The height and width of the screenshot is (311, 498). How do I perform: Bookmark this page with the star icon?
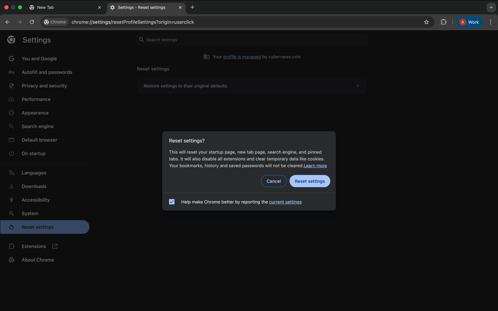[426, 22]
